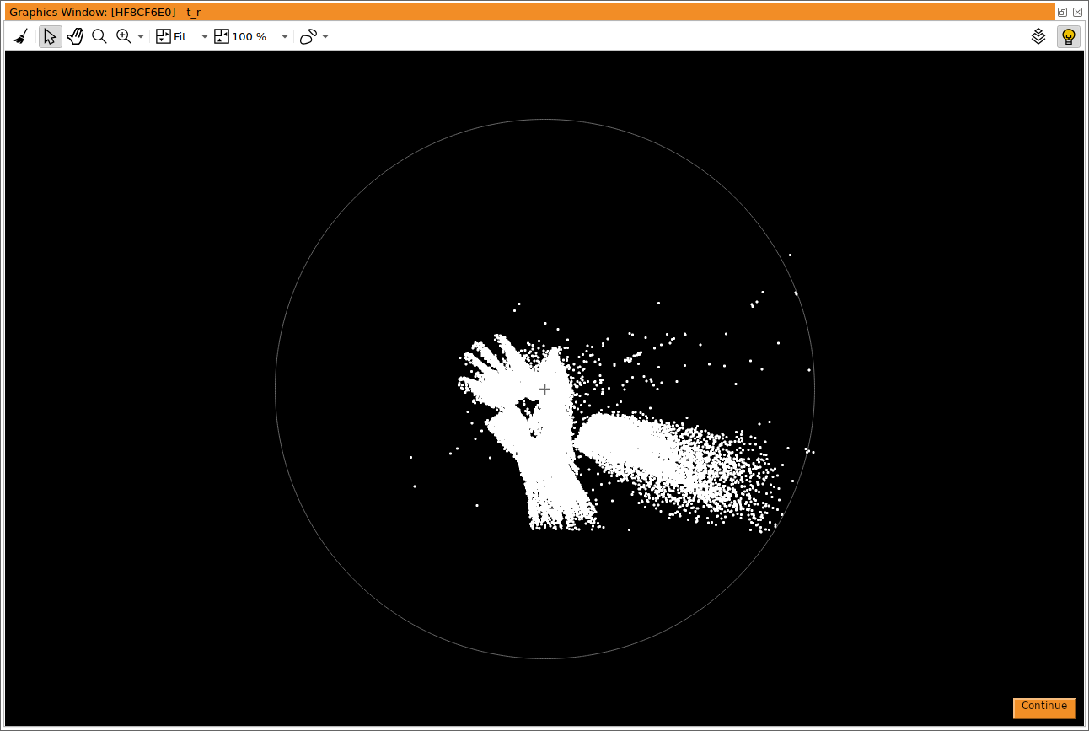
Task: Select the ROI drawing shapes tool
Action: [x=308, y=36]
